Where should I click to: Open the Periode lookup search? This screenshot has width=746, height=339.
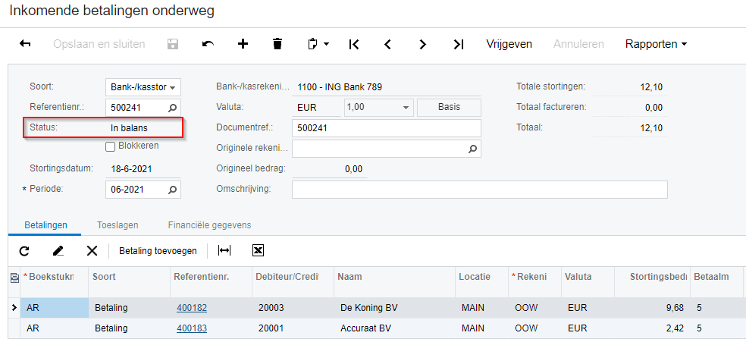(172, 190)
